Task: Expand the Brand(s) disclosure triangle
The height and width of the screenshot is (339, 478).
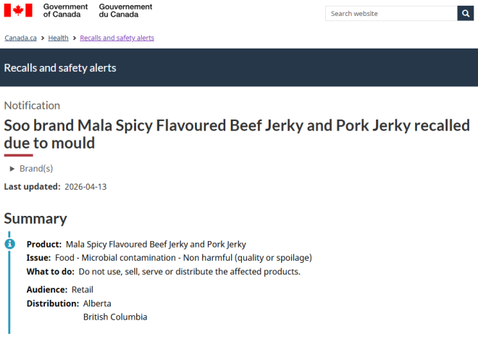Action: pos(12,169)
